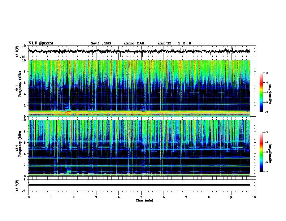Click the ch.1 voltage waveform trace
The width and height of the screenshot is (286, 221).
click(x=139, y=51)
